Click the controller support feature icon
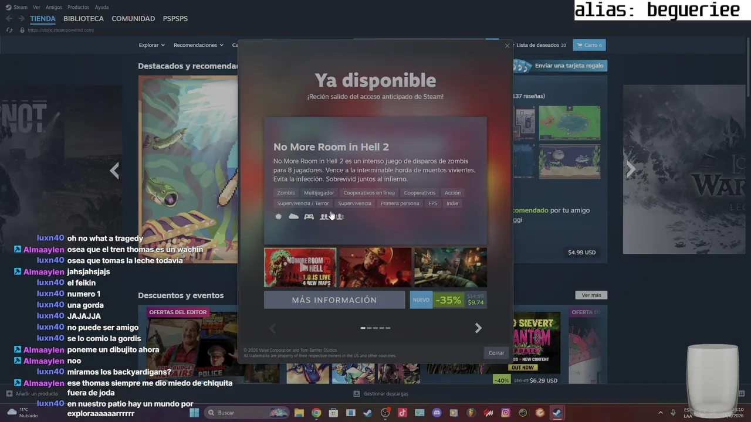This screenshot has height=422, width=751. click(x=309, y=217)
